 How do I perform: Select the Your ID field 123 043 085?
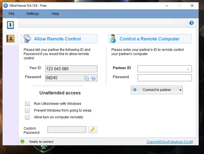[x=71, y=69]
